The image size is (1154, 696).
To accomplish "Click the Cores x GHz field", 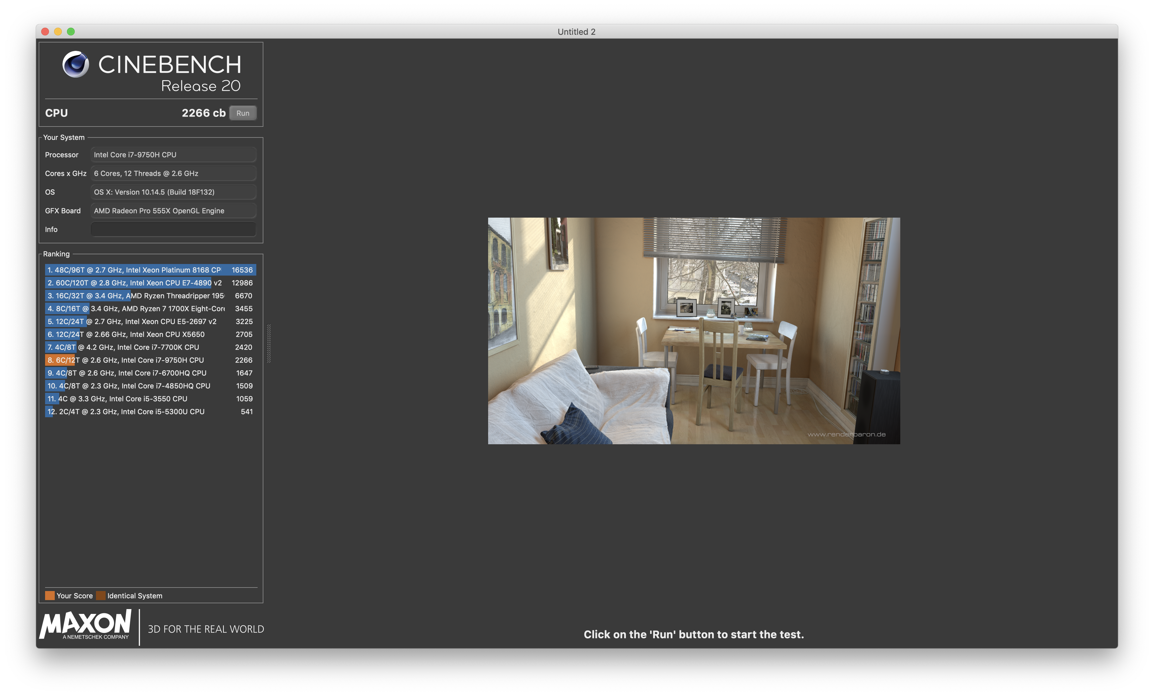I will [x=173, y=173].
